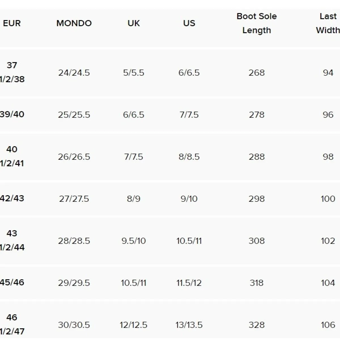Click the Last Width column header
Viewport: 340px width, 340px height.
328,23
